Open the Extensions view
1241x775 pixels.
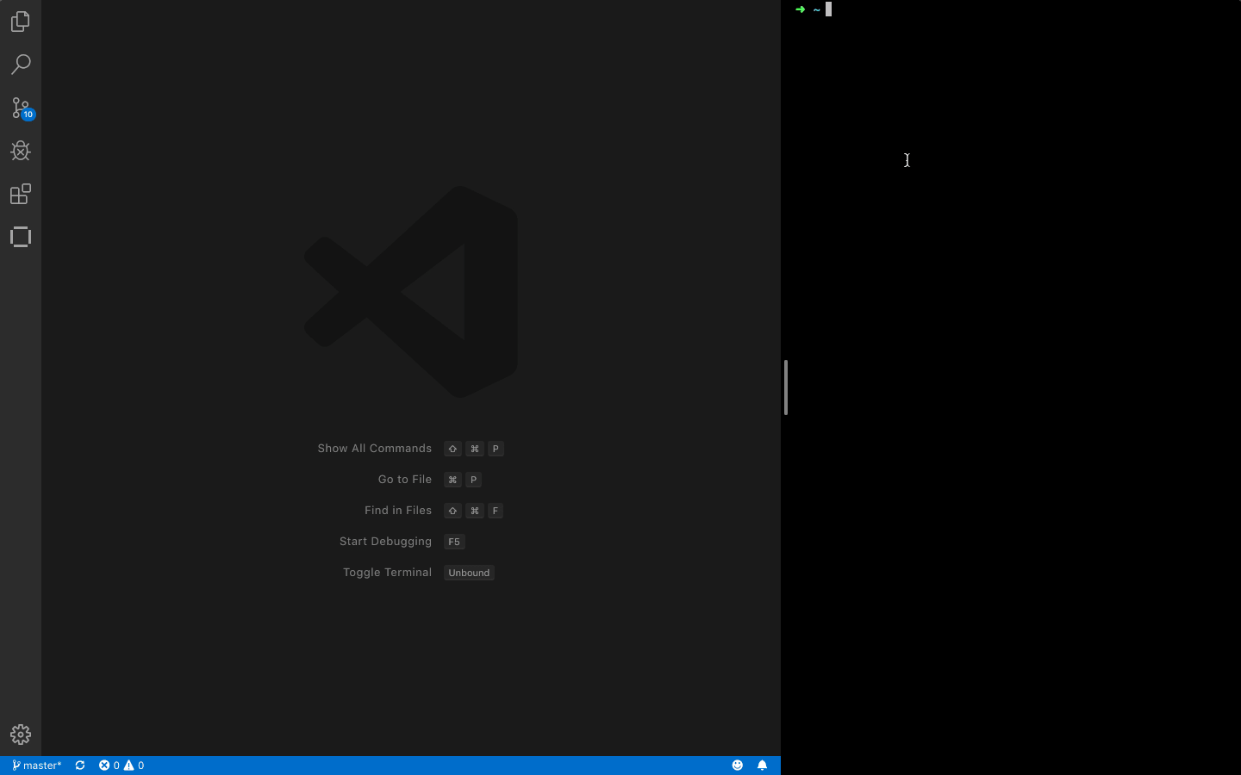point(21,194)
